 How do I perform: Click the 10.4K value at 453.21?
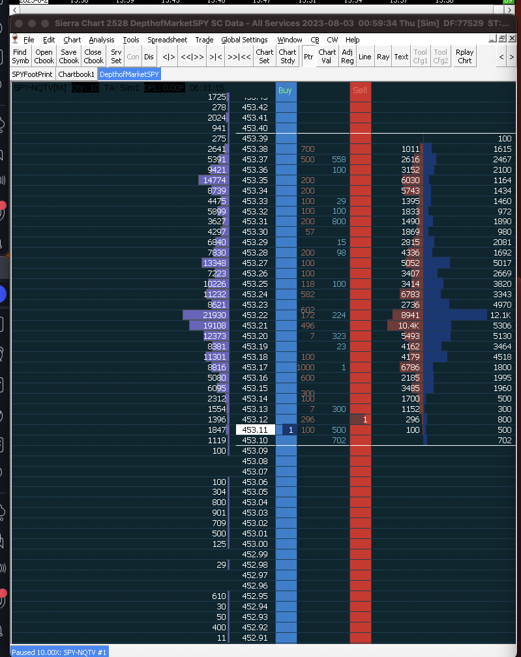[409, 326]
